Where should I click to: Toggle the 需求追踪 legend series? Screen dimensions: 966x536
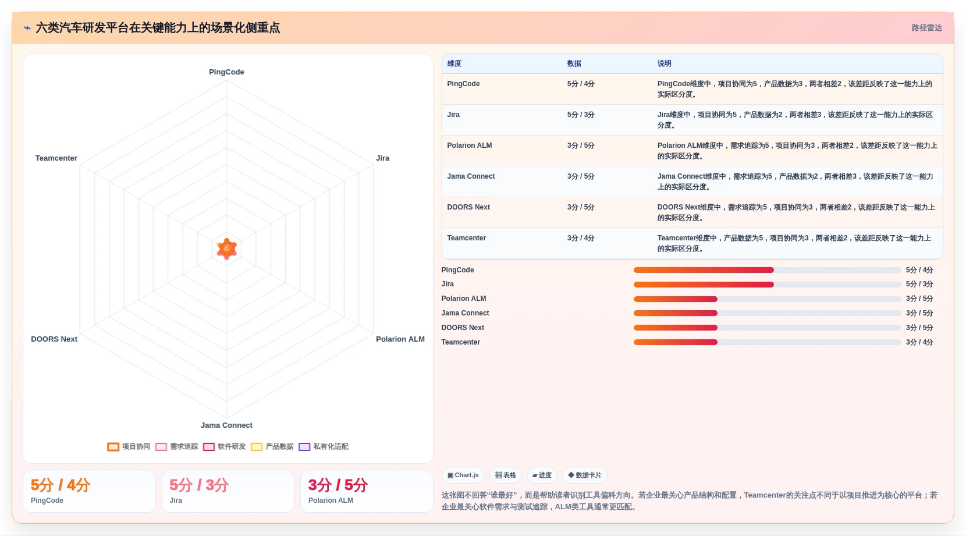click(177, 447)
